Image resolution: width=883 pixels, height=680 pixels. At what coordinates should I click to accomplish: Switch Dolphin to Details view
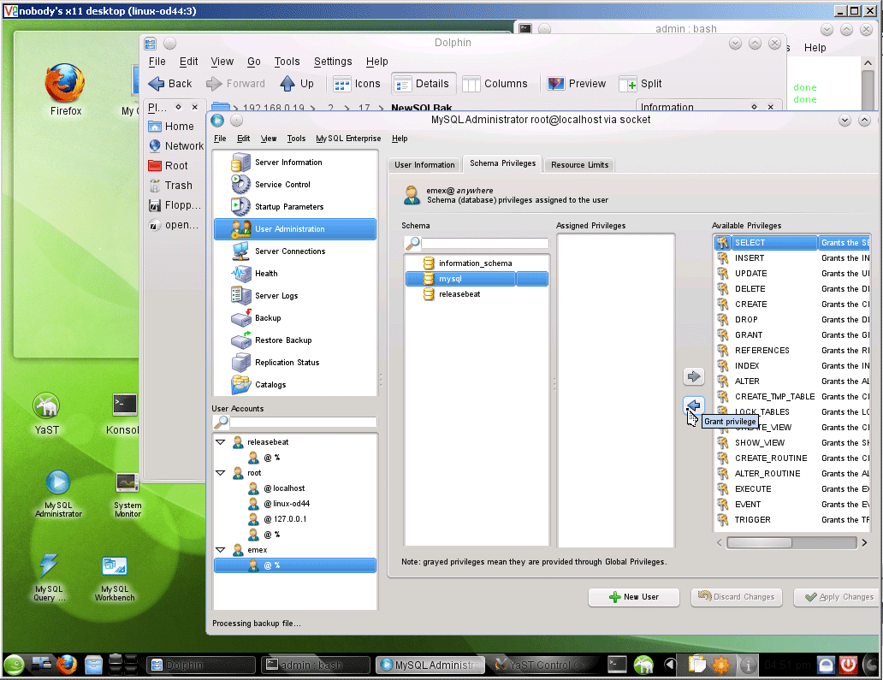(x=423, y=84)
